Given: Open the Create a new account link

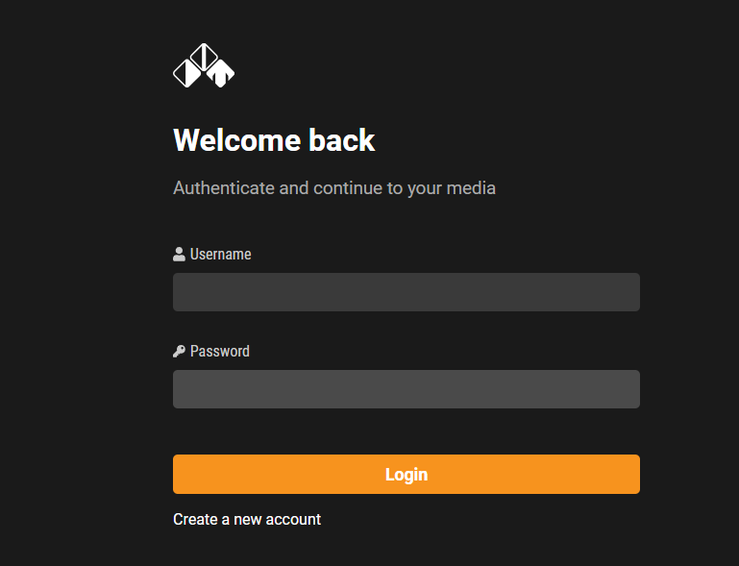Looking at the screenshot, I should [x=247, y=519].
